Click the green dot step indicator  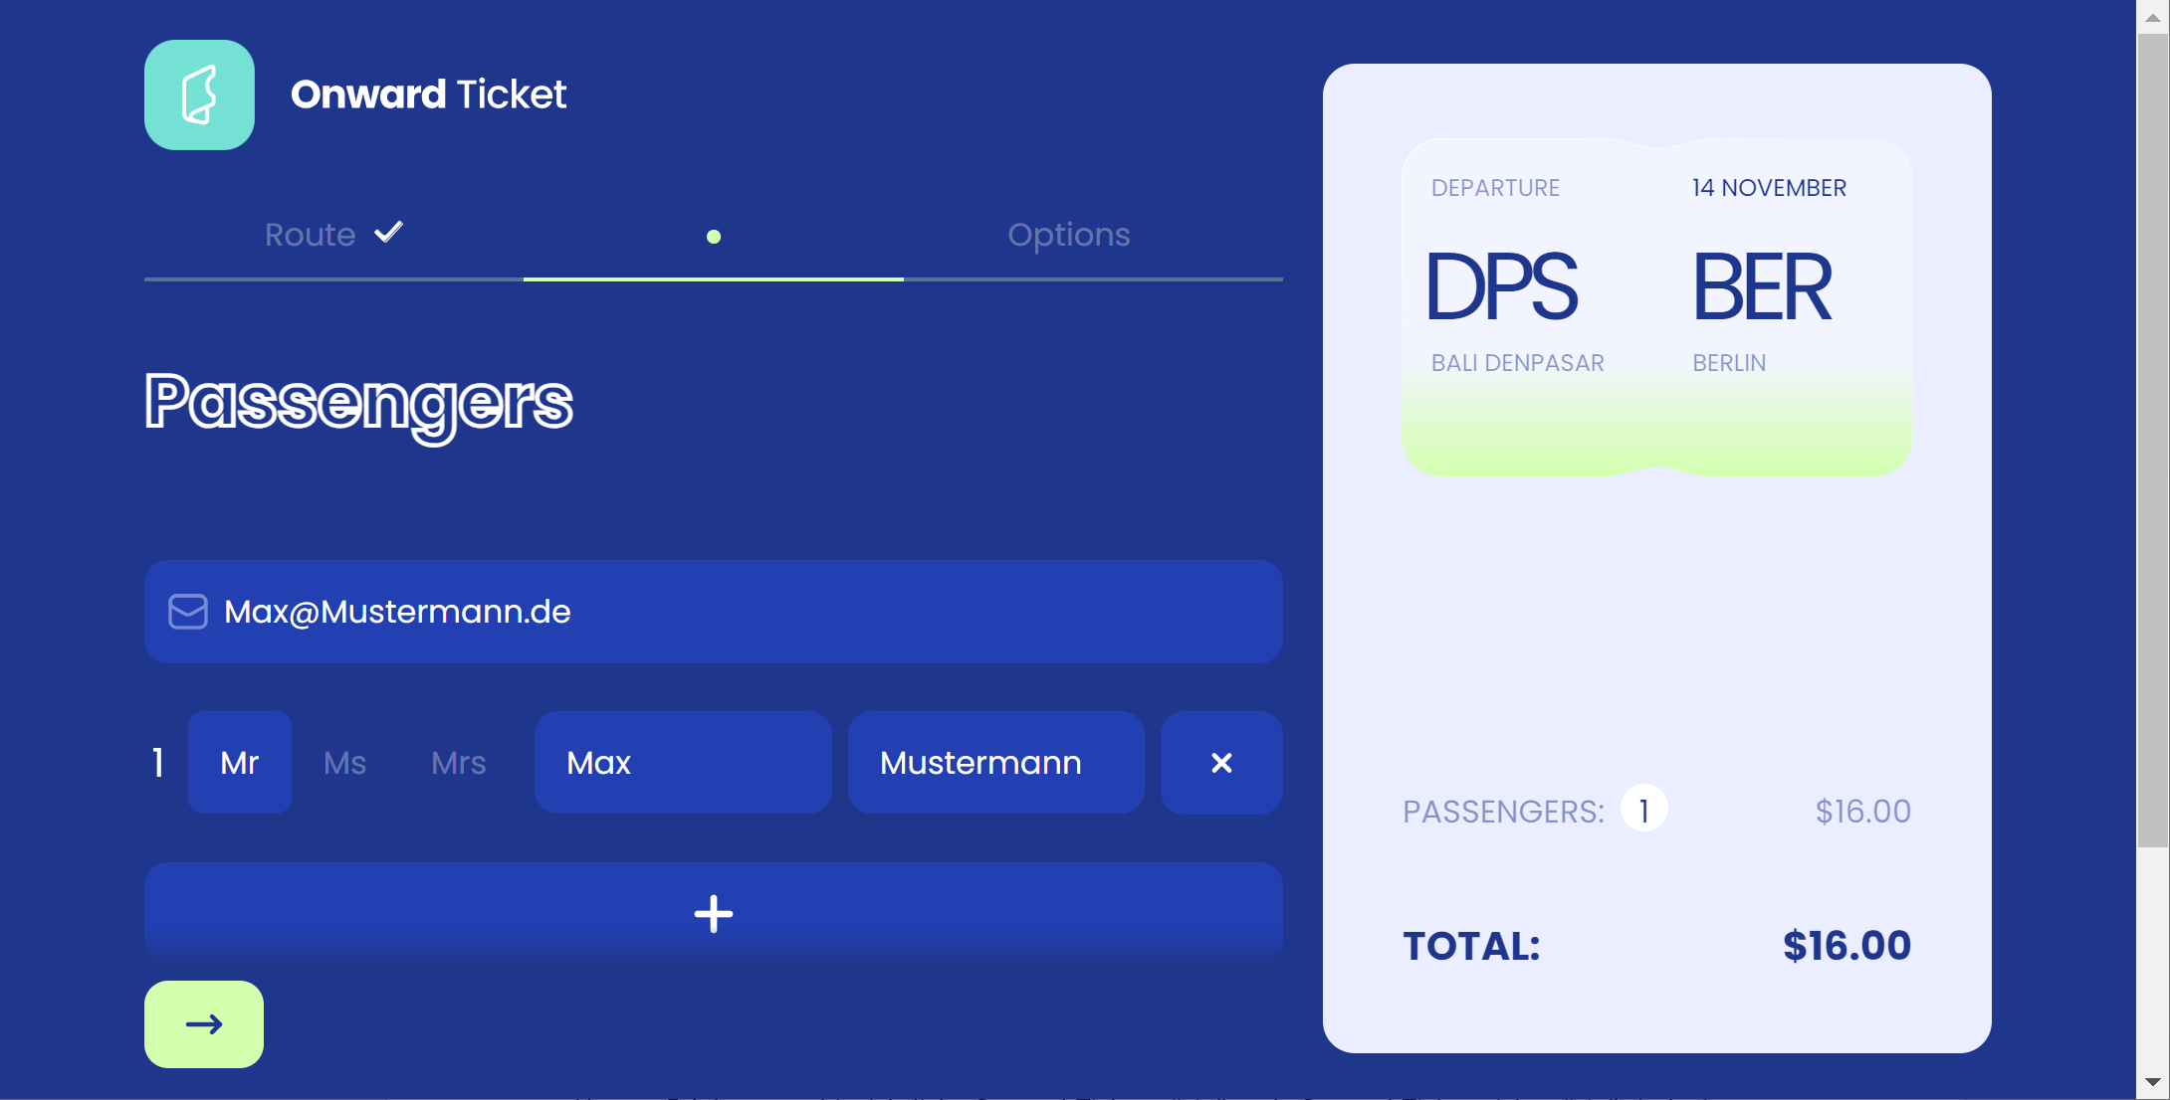(x=714, y=237)
